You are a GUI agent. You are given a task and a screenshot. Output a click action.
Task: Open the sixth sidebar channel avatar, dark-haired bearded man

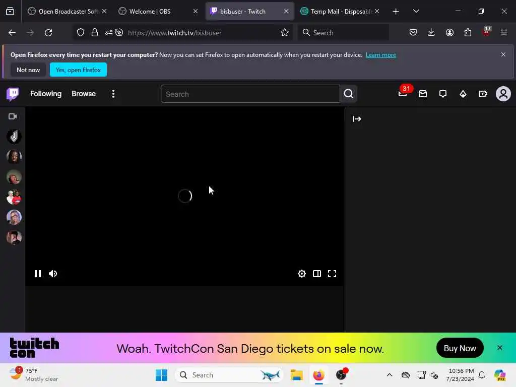click(x=14, y=237)
